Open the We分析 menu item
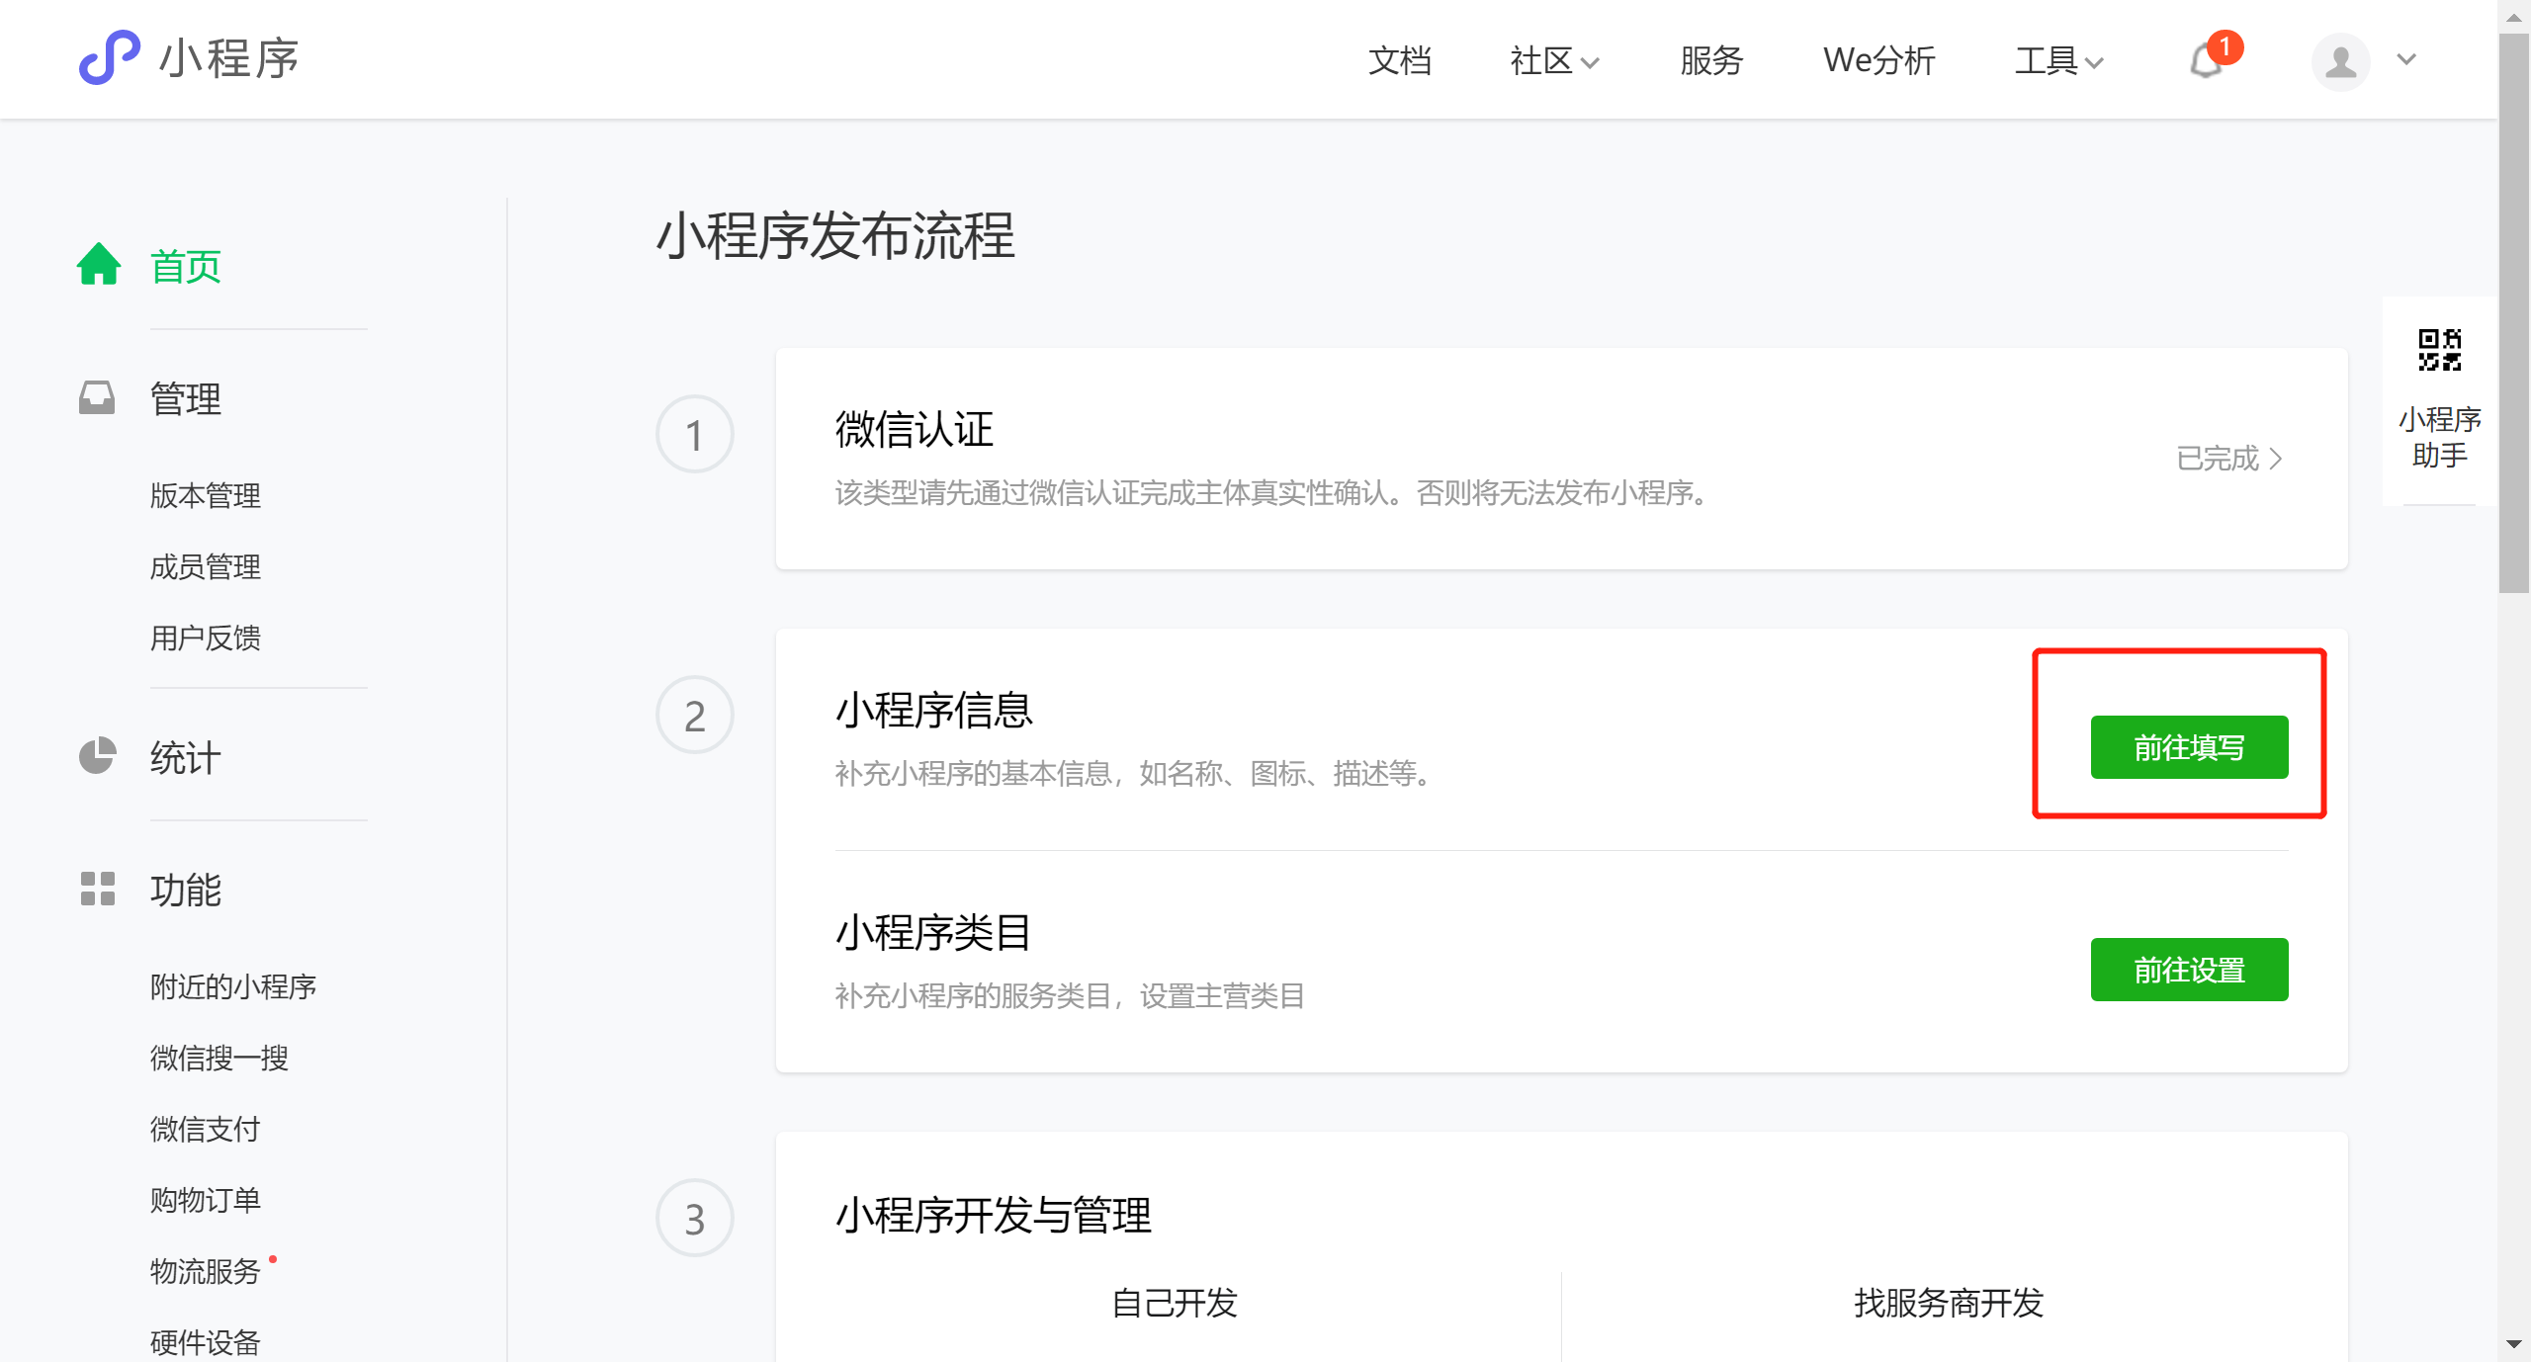Image resolution: width=2531 pixels, height=1362 pixels. coord(1878,61)
